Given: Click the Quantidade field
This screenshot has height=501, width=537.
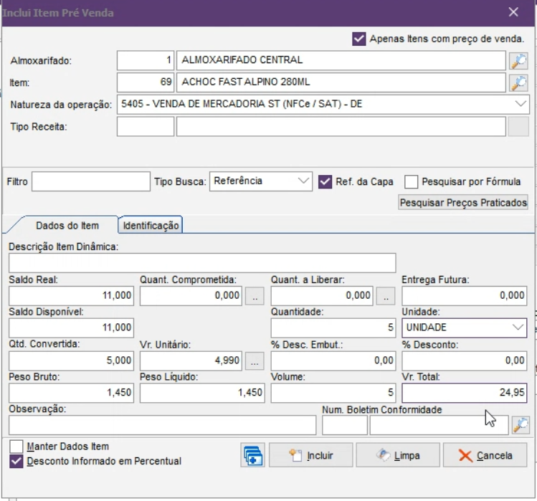Looking at the screenshot, I should pos(333,328).
